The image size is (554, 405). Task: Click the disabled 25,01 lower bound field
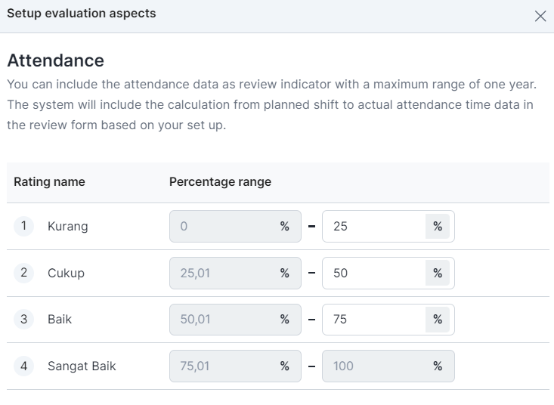pyautogui.click(x=235, y=273)
